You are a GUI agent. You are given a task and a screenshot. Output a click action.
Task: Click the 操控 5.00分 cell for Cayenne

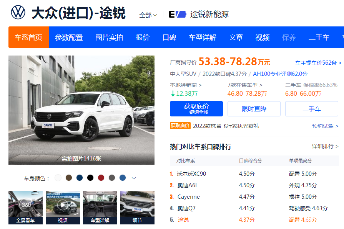(x=303, y=197)
